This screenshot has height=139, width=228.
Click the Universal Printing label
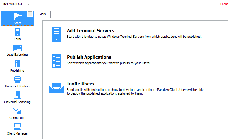click(x=17, y=86)
